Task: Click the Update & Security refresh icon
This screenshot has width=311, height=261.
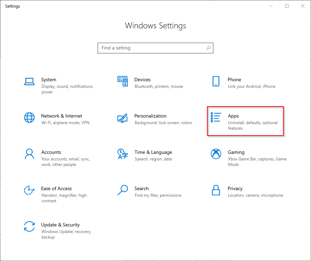Action: [x=29, y=226]
